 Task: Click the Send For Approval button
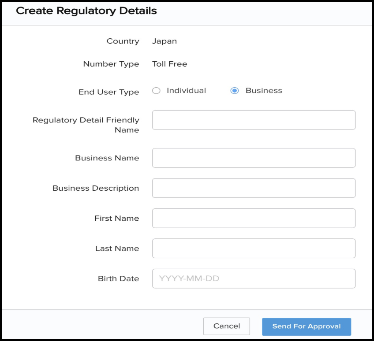pos(307,326)
